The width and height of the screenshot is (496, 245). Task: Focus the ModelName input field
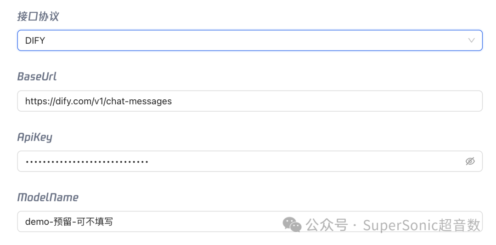click(x=250, y=222)
